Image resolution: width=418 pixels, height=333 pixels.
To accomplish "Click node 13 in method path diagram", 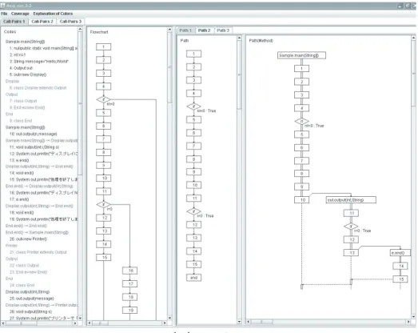I will pyautogui.click(x=352, y=253).
